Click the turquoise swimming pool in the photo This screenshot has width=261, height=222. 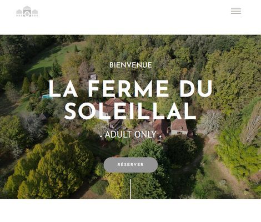tap(46, 97)
